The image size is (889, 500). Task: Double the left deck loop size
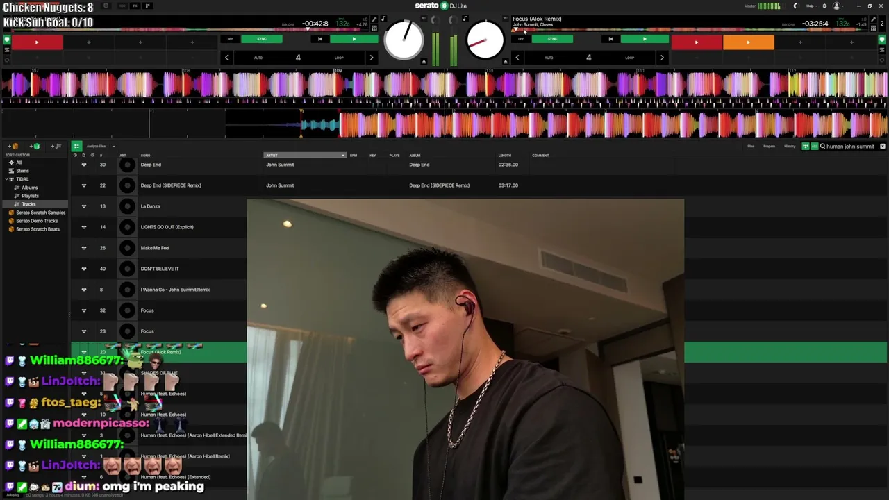(371, 58)
